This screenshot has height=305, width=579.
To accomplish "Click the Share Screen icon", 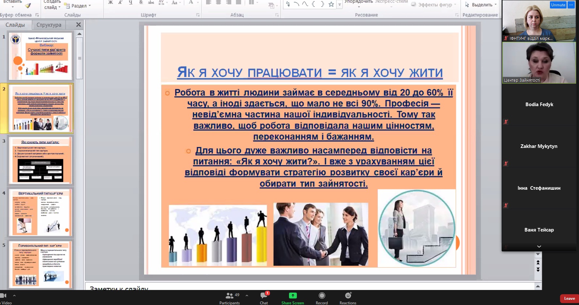I will click(x=293, y=296).
